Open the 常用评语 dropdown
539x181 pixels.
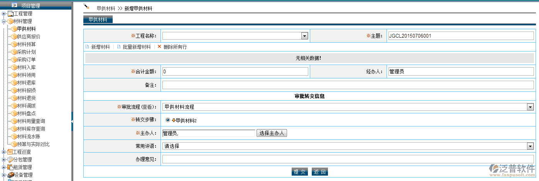coord(531,146)
